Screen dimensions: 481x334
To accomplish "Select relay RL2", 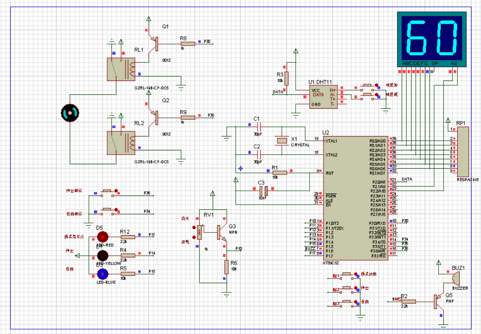I will click(x=121, y=143).
